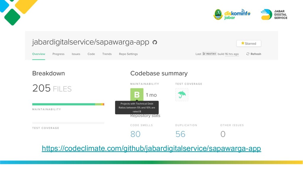
Task: Open the GitHub icon beside repository name
Action: (x=154, y=42)
